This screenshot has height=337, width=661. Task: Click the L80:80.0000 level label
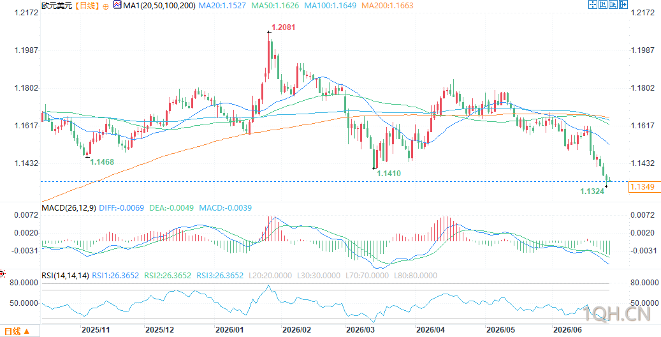(415, 276)
